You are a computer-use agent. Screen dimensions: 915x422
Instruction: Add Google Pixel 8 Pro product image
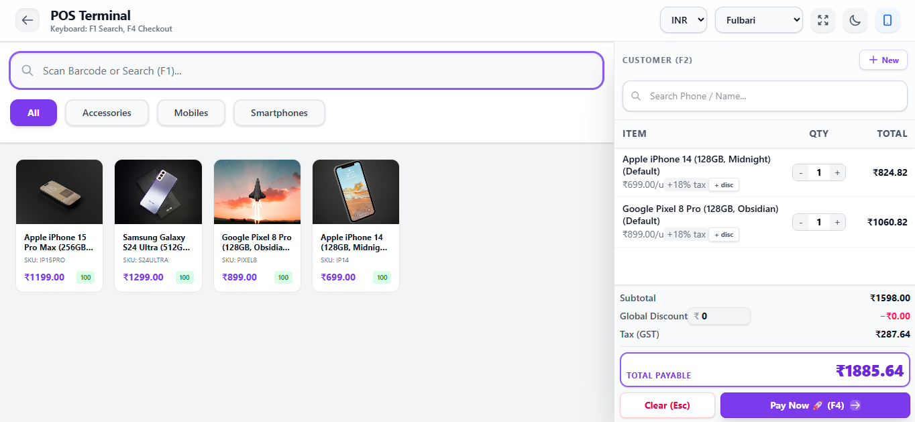coord(257,192)
